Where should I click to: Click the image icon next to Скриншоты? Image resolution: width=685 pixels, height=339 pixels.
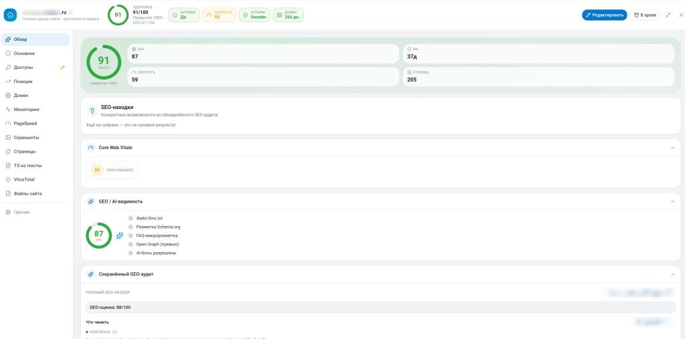coord(8,138)
